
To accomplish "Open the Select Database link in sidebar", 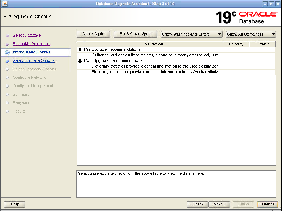I will coord(27,35).
